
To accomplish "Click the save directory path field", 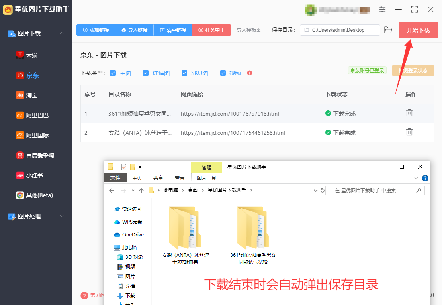I will click(x=340, y=30).
